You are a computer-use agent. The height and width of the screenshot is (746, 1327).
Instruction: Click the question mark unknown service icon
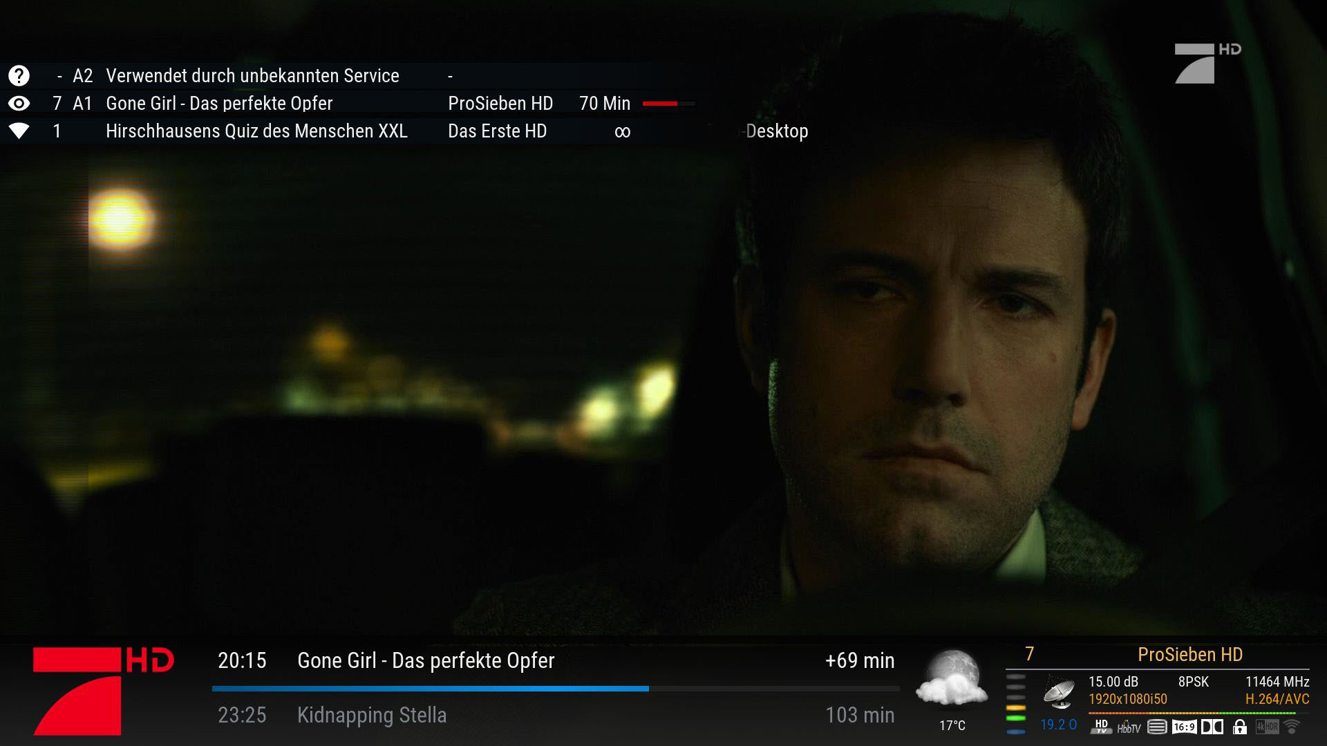coord(19,76)
